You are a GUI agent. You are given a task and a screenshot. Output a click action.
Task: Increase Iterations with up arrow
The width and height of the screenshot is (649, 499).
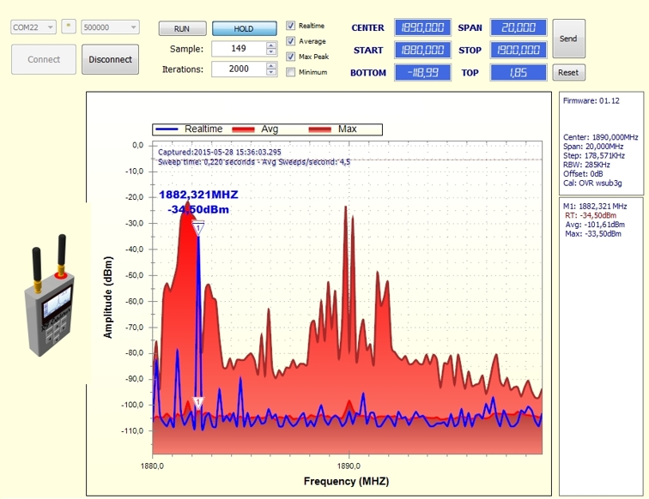pyautogui.click(x=271, y=65)
